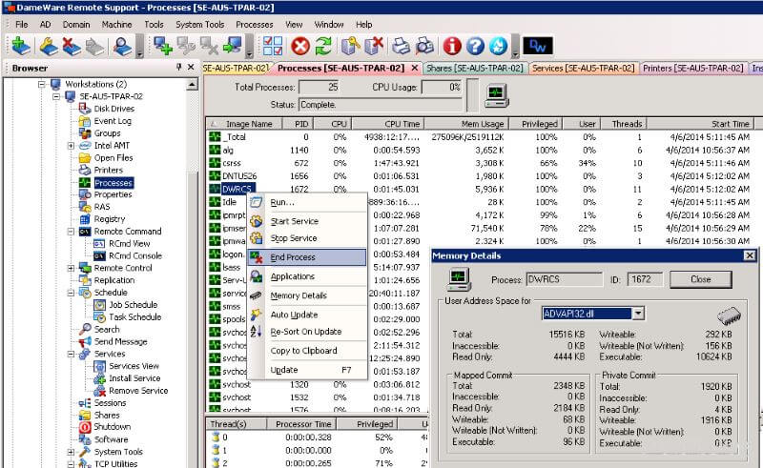Open Software in the Browser tree

(111, 438)
